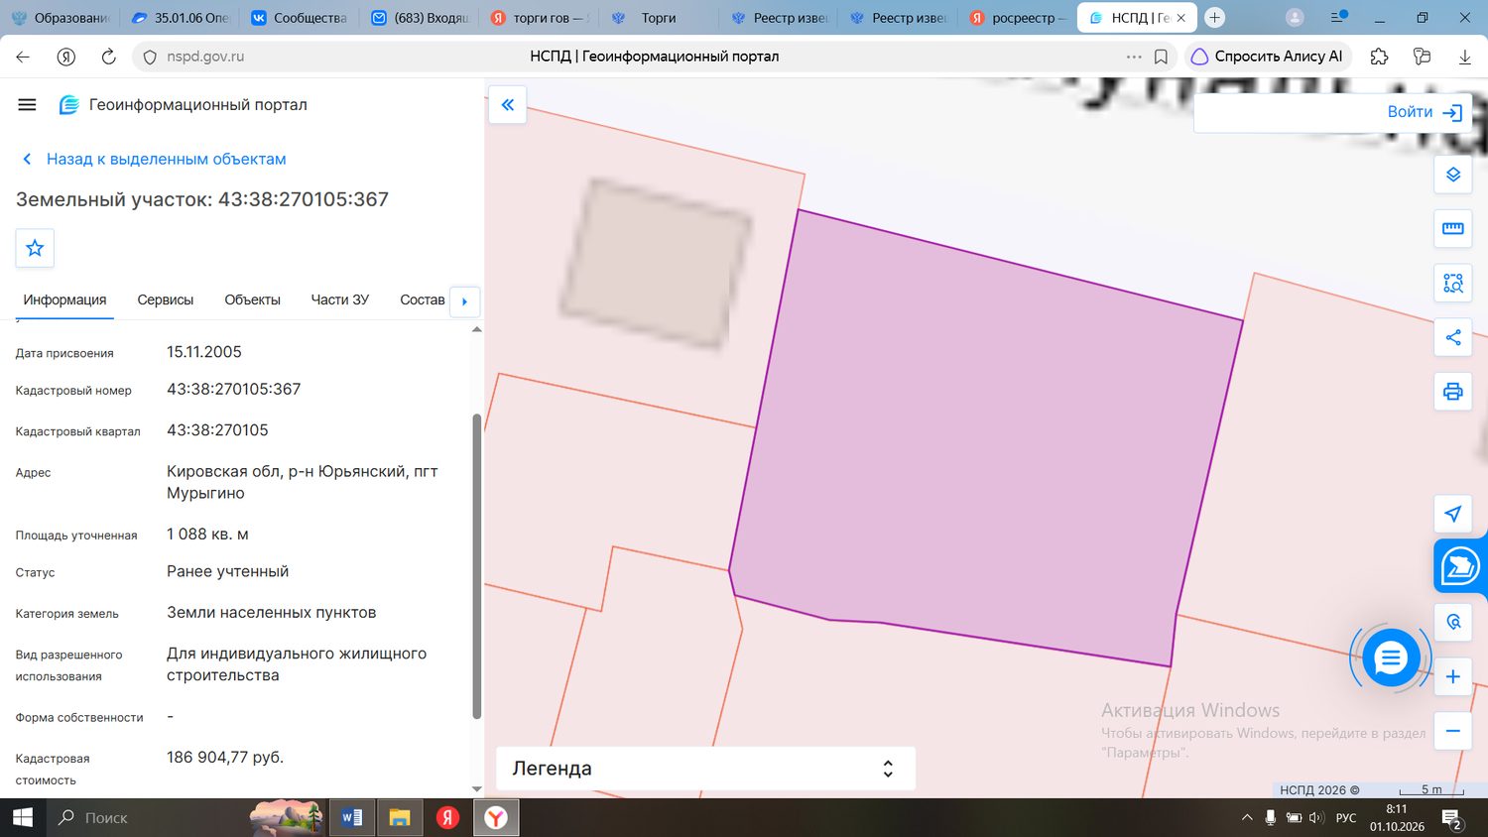Share the map via share icon
This screenshot has width=1488, height=837.
(1453, 337)
